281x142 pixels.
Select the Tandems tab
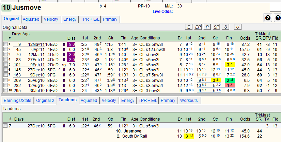67,100
